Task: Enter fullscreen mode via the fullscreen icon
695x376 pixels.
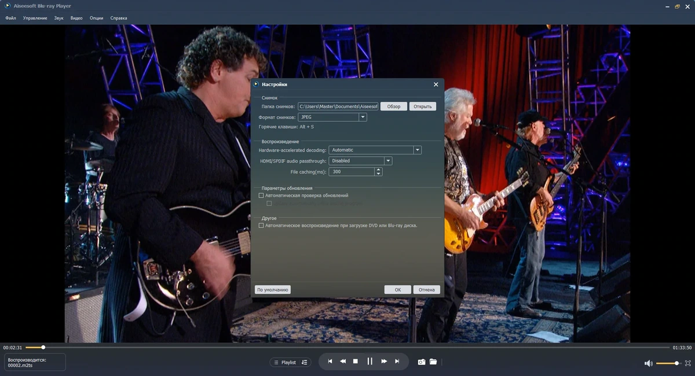Action: point(688,363)
